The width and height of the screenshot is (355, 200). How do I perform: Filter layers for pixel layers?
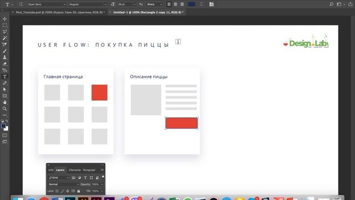pos(73,178)
